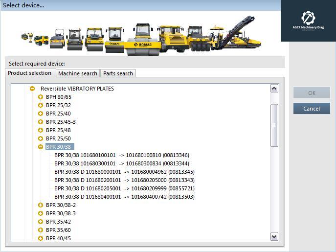The image size is (336, 252).
Task: Select the BPR 25/48 tree item
Action: 58,130
